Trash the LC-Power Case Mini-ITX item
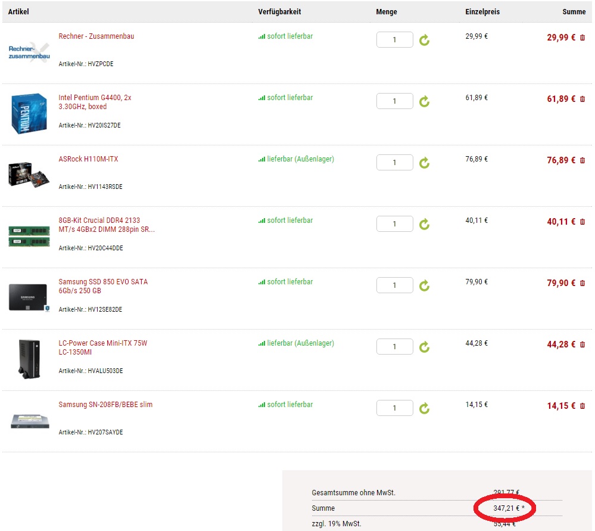The height and width of the screenshot is (531, 595). (582, 344)
